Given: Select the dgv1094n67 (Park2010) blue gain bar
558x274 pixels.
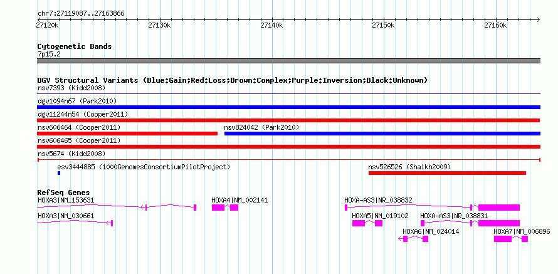Looking at the screenshot, I should [x=288, y=107].
